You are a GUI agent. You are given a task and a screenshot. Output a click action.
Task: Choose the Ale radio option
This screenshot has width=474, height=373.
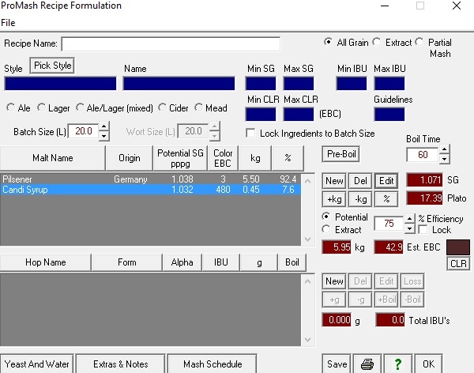[x=10, y=107]
